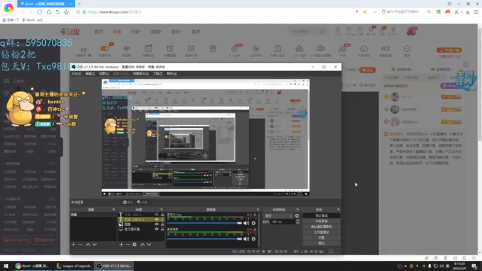Open 滤镜 button above the scenes panel
Viewport: 482px width, 271px height.
[x=142, y=202]
